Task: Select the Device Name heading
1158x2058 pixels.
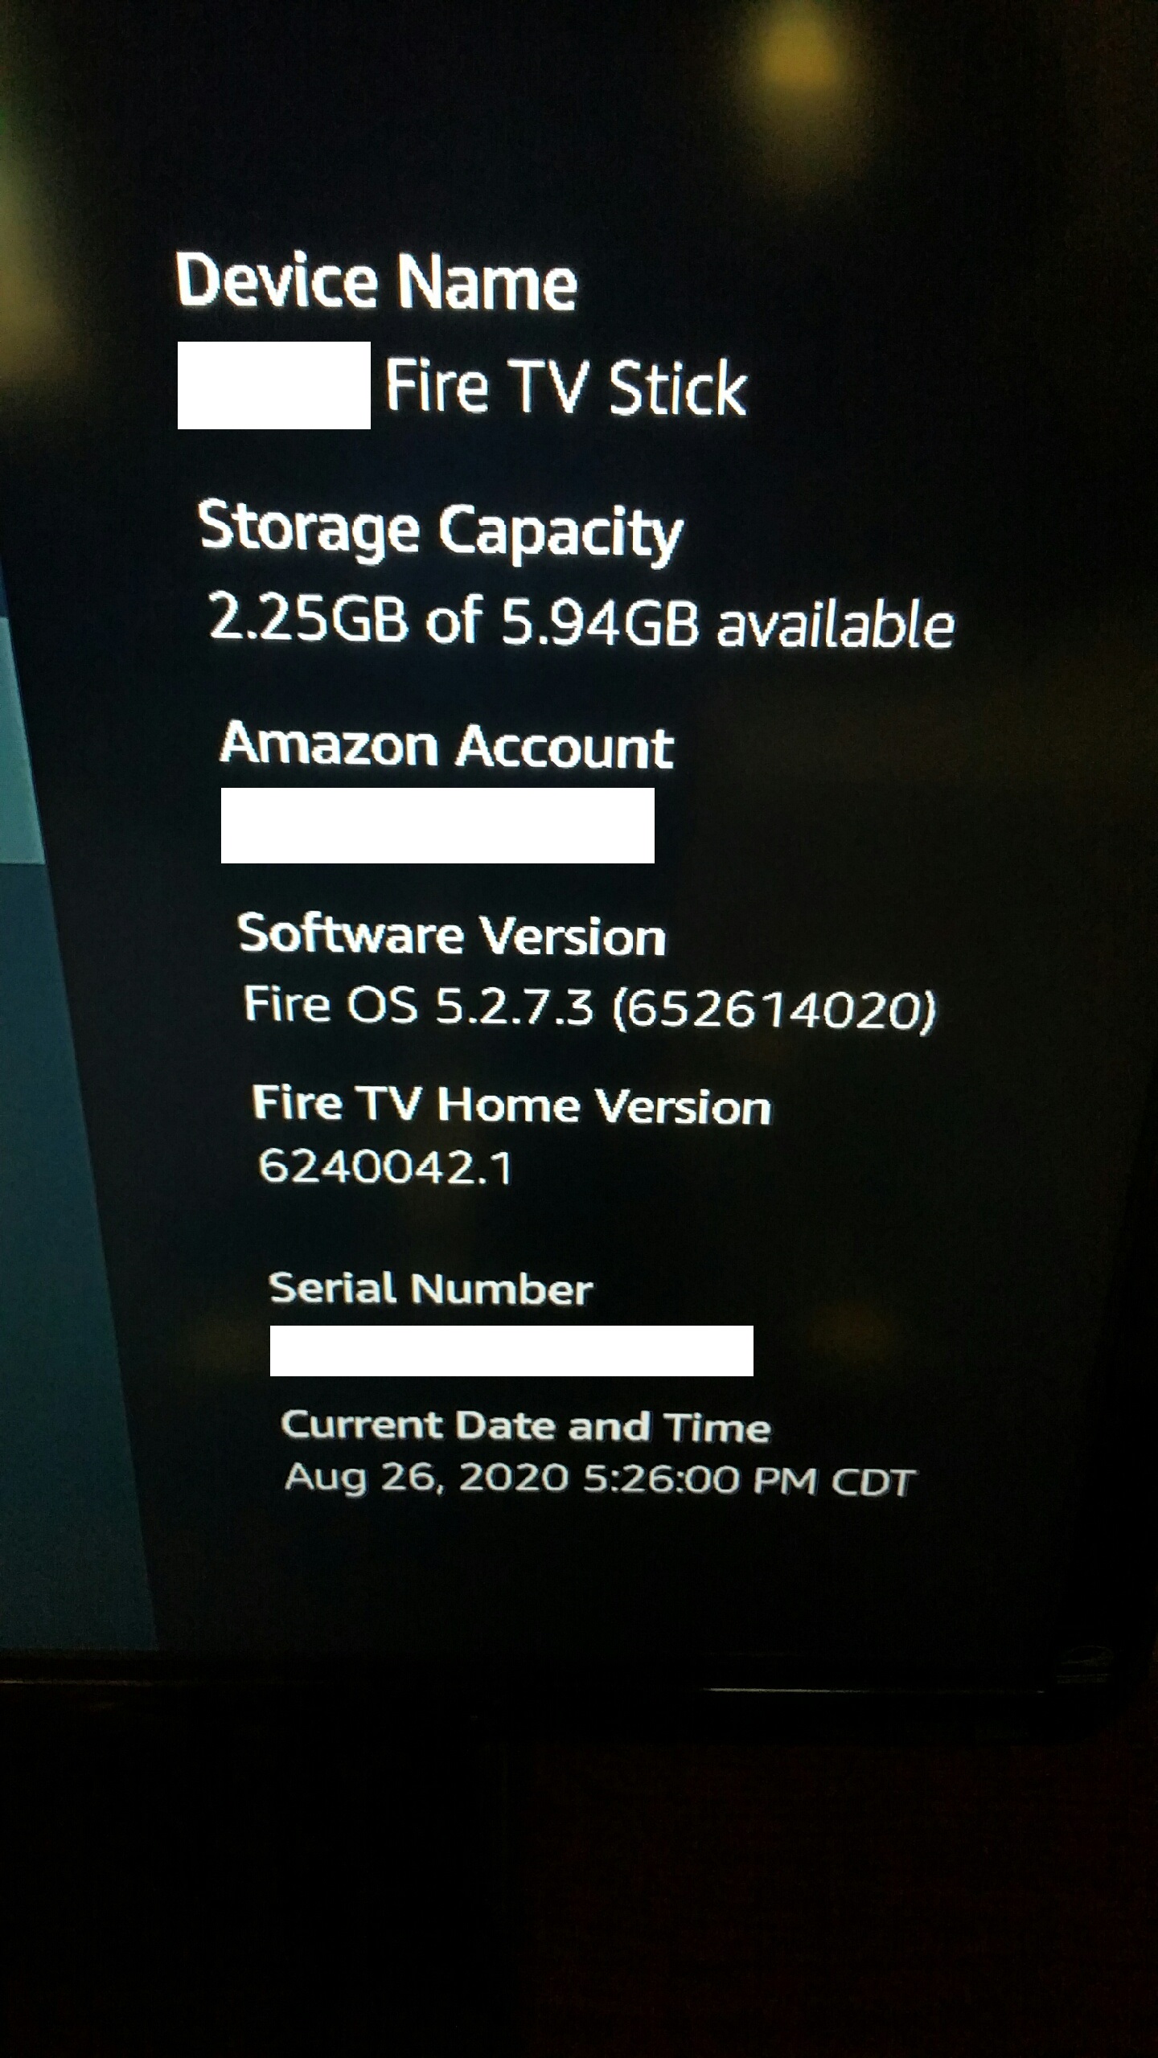Action: [376, 281]
